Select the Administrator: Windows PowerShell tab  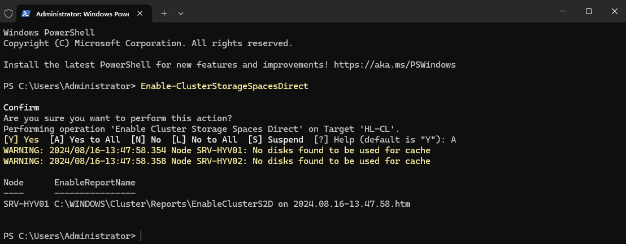pyautogui.click(x=82, y=13)
